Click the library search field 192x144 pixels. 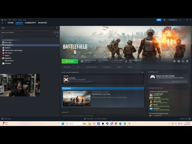click(x=28, y=36)
